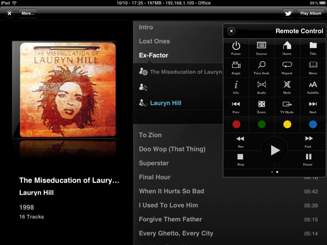Tap Lauryn Hill artist name under cover
327x245 pixels.
point(36,193)
